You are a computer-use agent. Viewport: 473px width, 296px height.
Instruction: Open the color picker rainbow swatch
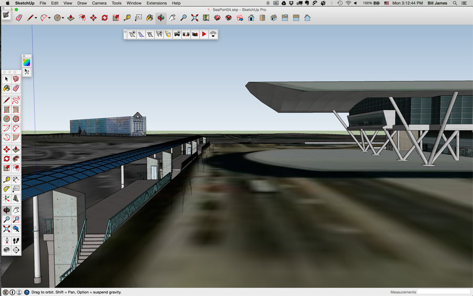point(26,63)
